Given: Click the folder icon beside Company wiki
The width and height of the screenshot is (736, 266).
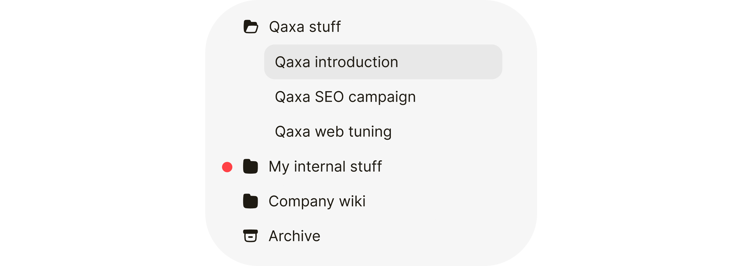Looking at the screenshot, I should pyautogui.click(x=251, y=201).
